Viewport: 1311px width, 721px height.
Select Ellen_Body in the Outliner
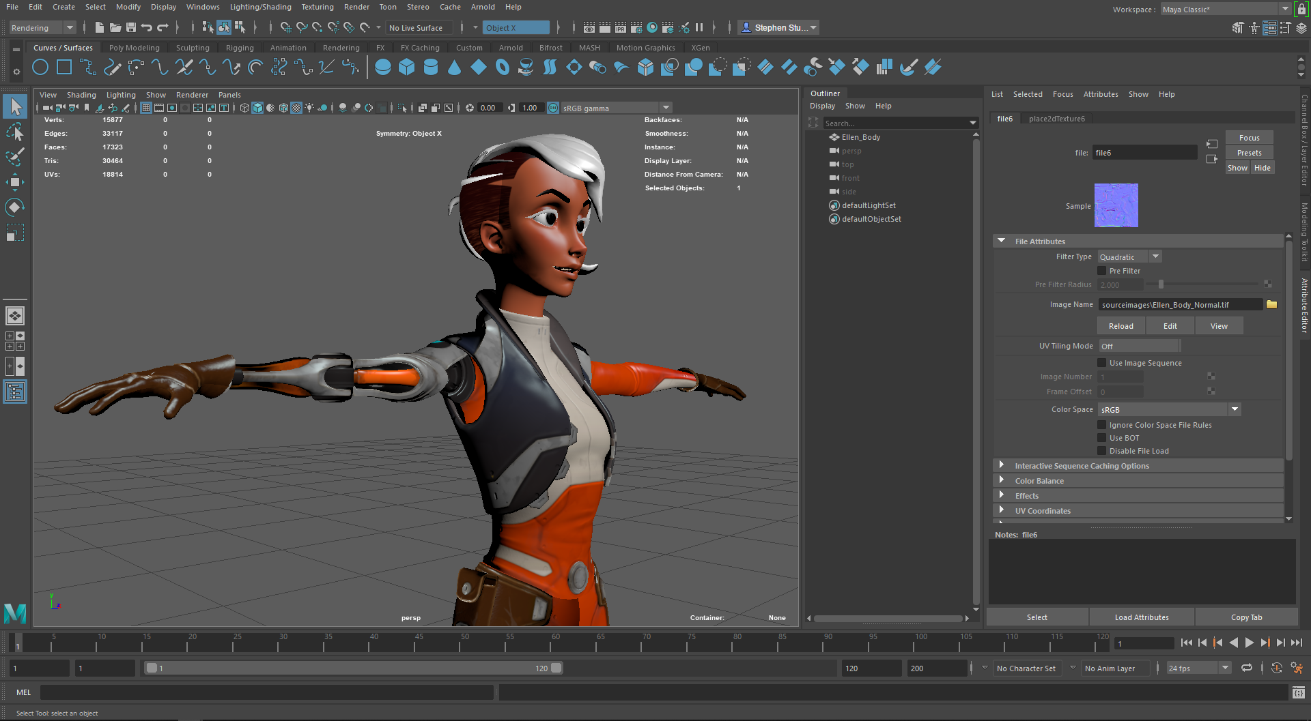click(x=860, y=136)
